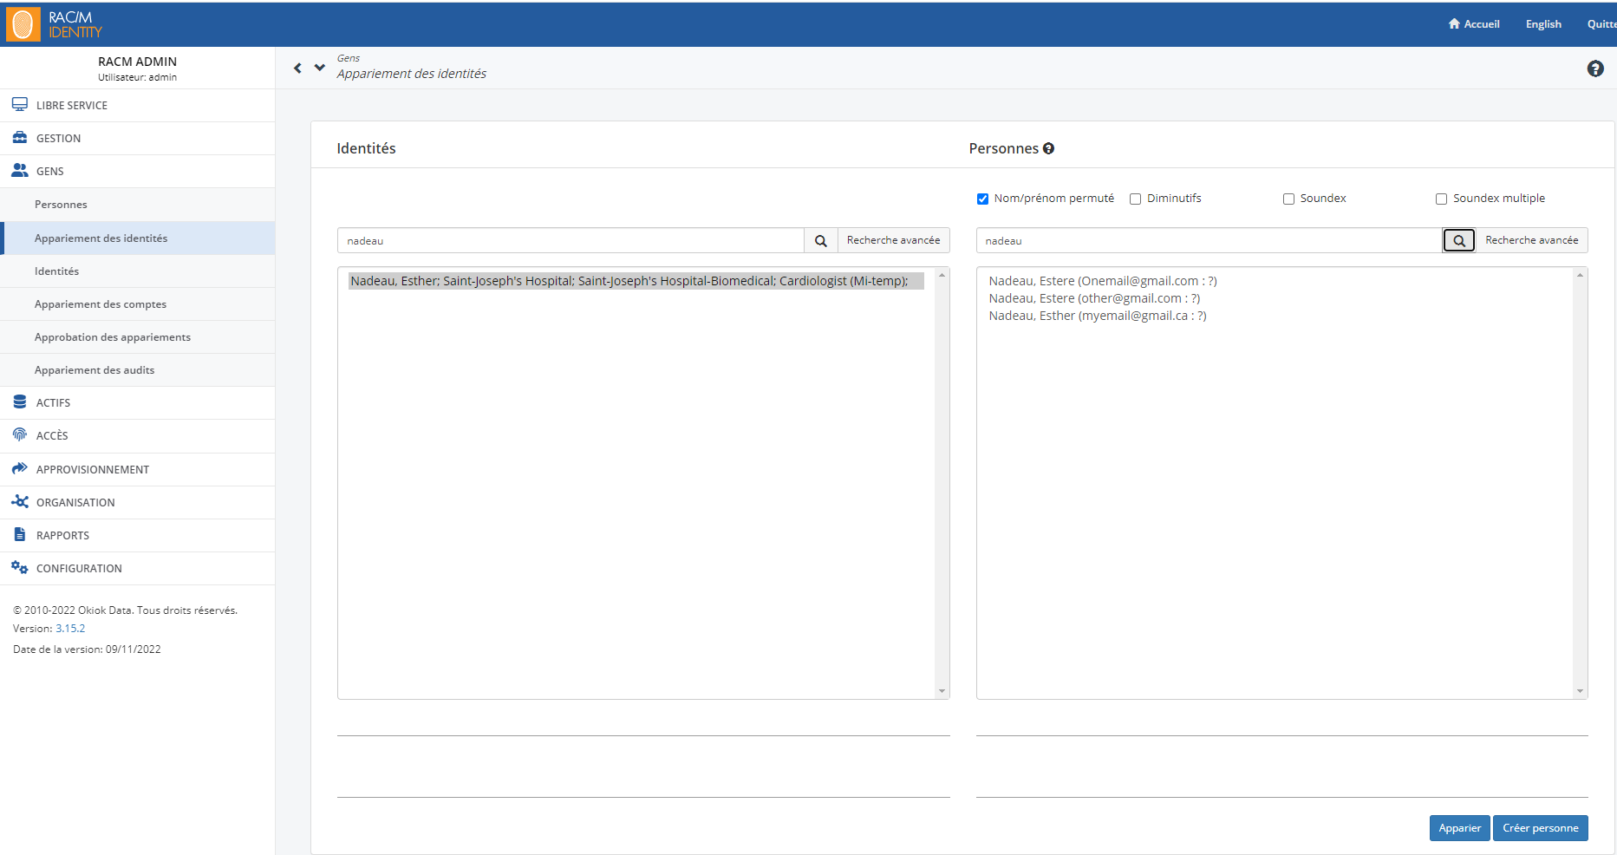Click the Personnes list scrollbar down arrow
The height and width of the screenshot is (855, 1617).
point(1580,691)
